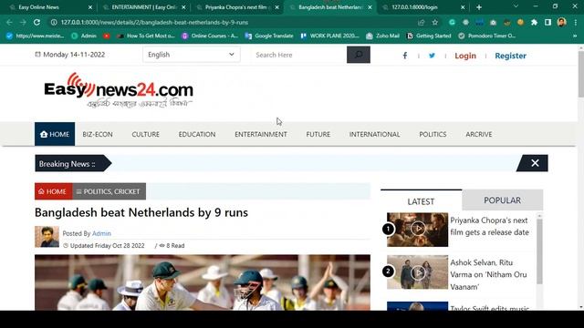Click the share page icon in address bar
The width and height of the screenshot is (584, 328).
[x=422, y=22]
